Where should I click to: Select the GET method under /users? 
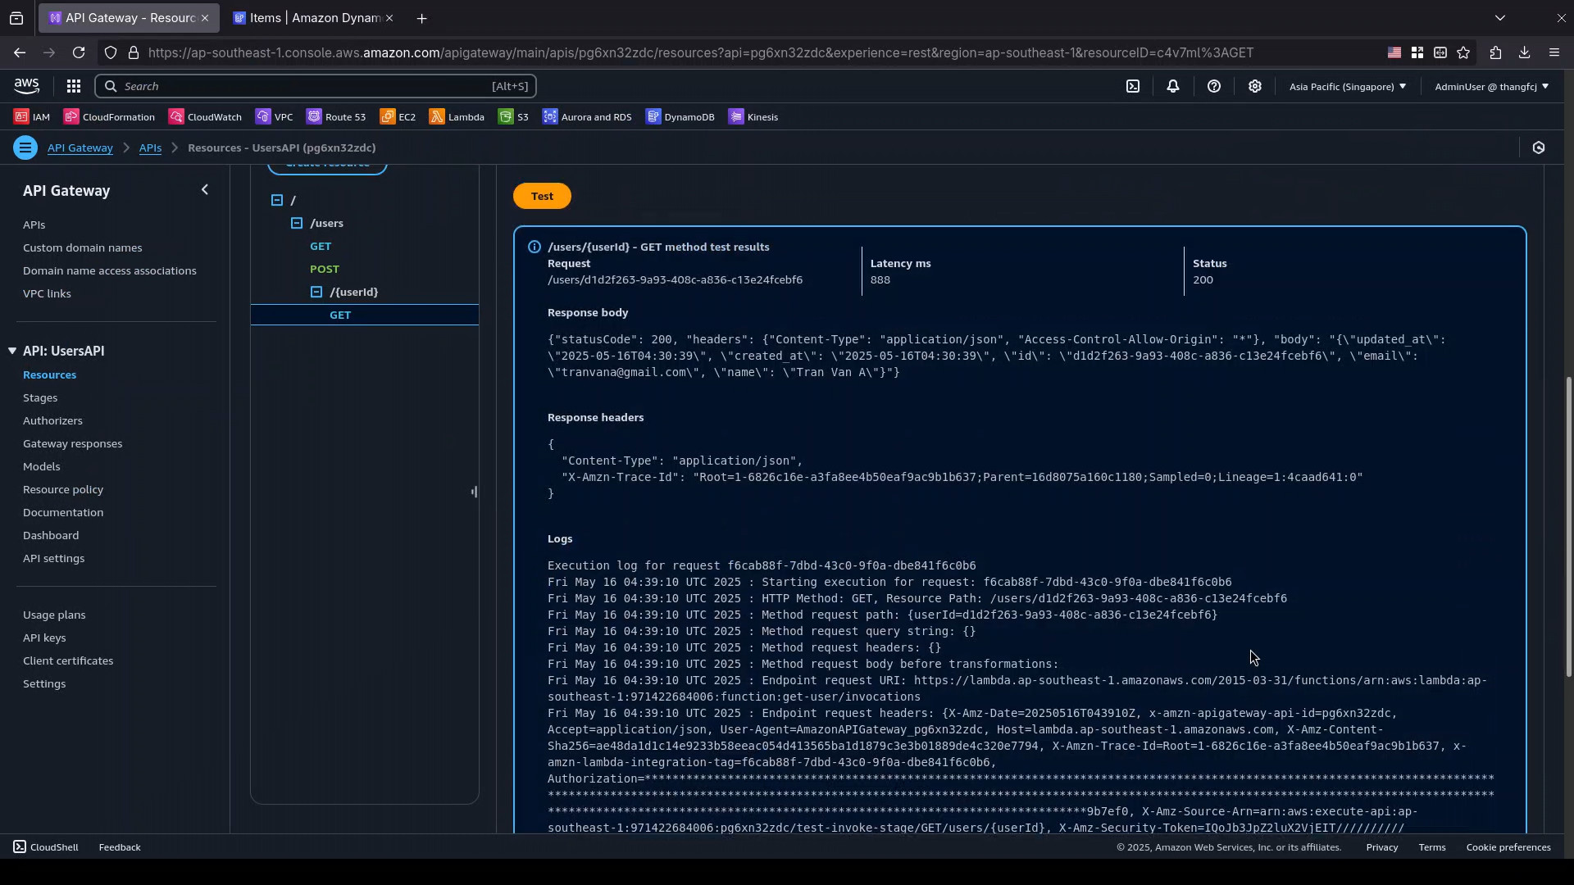(x=321, y=246)
